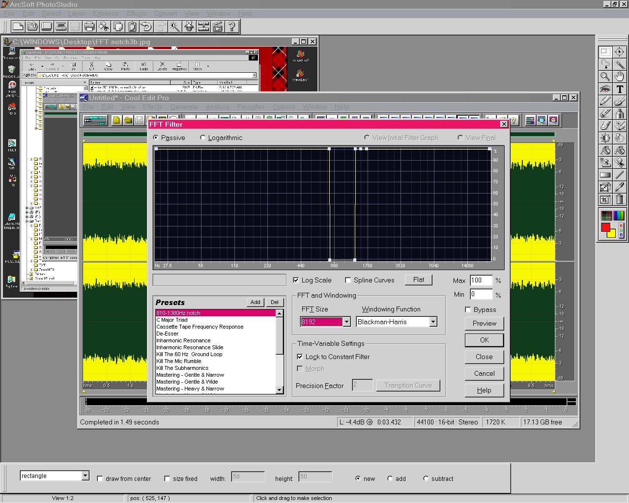
Task: Enable the Spline Curves checkbox
Action: (348, 280)
